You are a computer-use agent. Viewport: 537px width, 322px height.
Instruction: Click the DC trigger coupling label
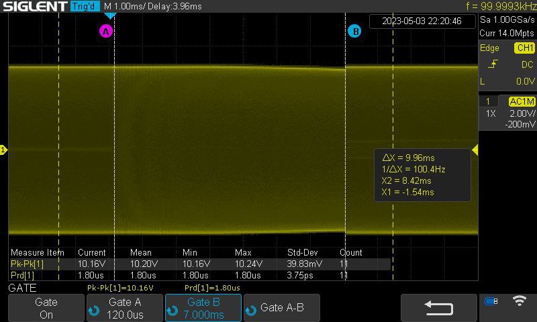(x=528, y=64)
